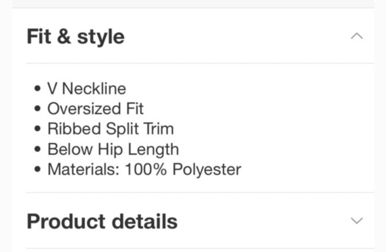
Task: Click the "Below Hip Length" text
Action: 113,149
